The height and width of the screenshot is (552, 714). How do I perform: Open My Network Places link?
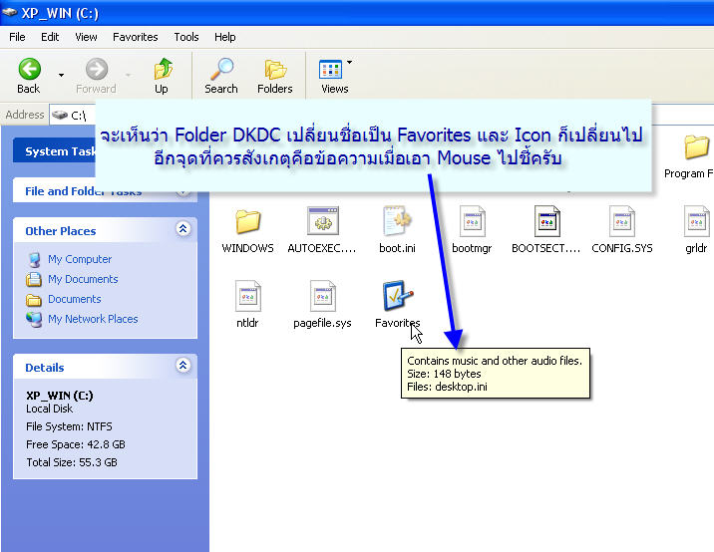[93, 319]
